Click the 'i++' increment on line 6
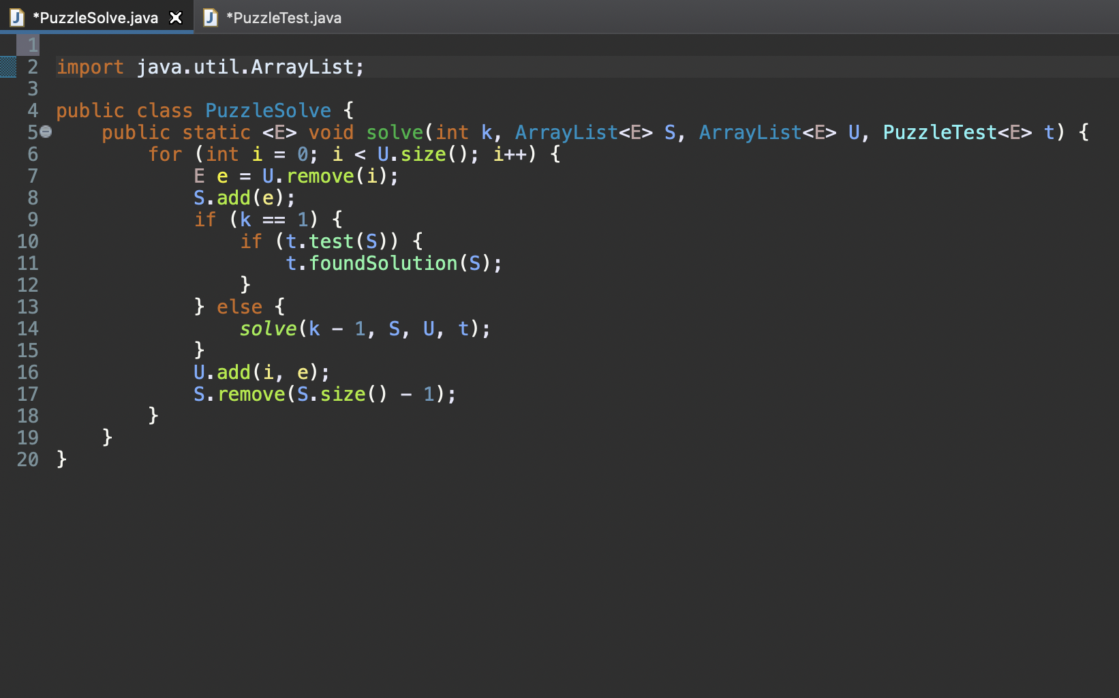 510,154
